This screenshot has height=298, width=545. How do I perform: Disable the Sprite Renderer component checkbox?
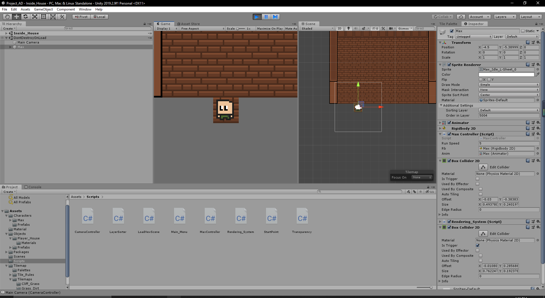click(x=449, y=65)
